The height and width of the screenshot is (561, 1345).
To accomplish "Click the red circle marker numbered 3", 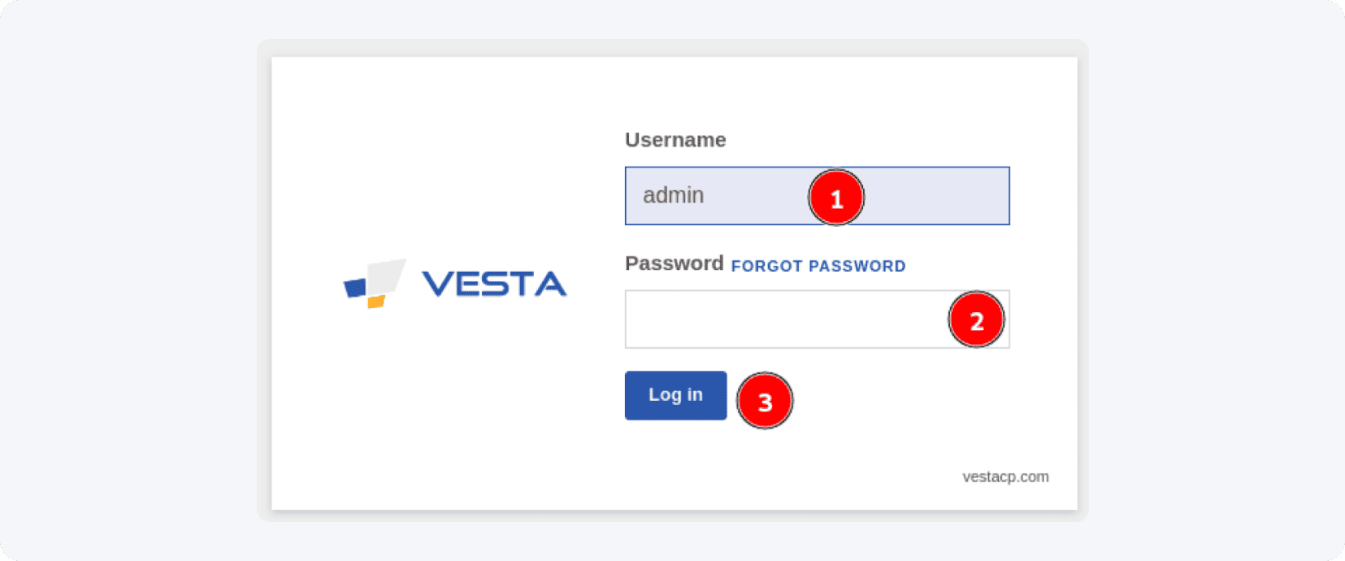I will [x=765, y=401].
